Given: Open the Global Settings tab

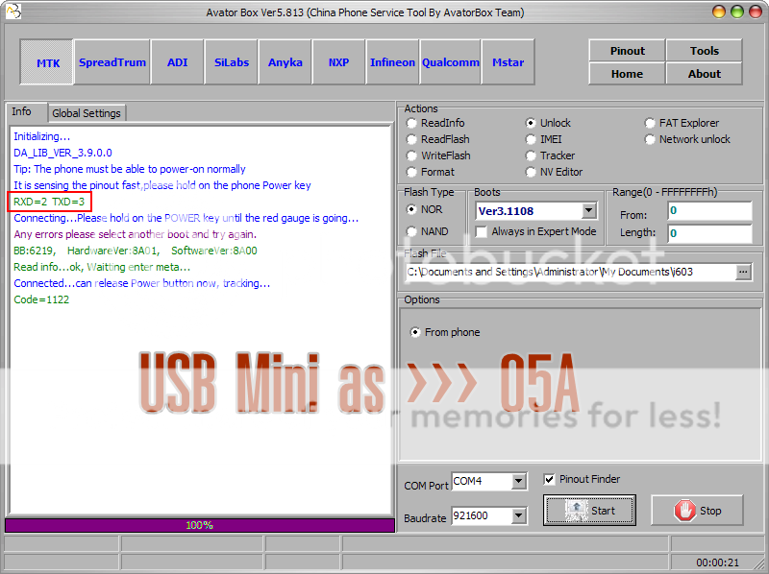Looking at the screenshot, I should (87, 113).
